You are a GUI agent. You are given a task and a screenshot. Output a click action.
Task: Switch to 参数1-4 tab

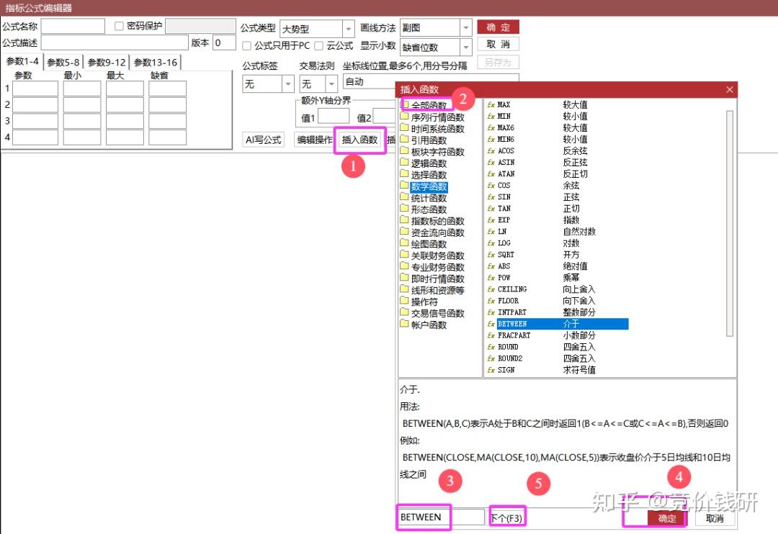pyautogui.click(x=22, y=61)
